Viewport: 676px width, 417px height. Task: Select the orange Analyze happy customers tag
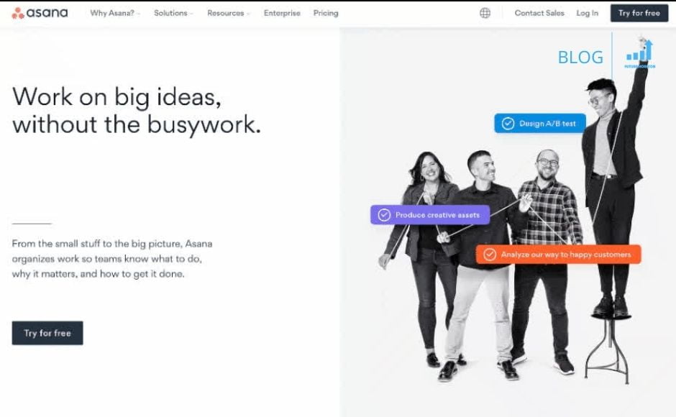pos(558,255)
